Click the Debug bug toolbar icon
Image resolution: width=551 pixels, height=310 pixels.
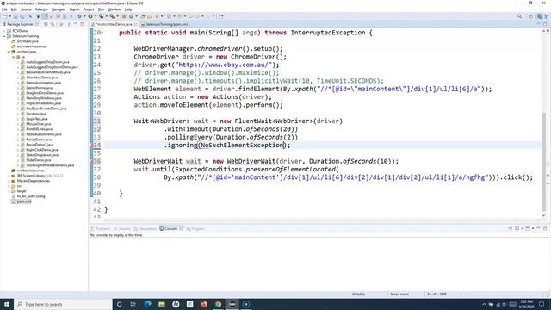79,16
